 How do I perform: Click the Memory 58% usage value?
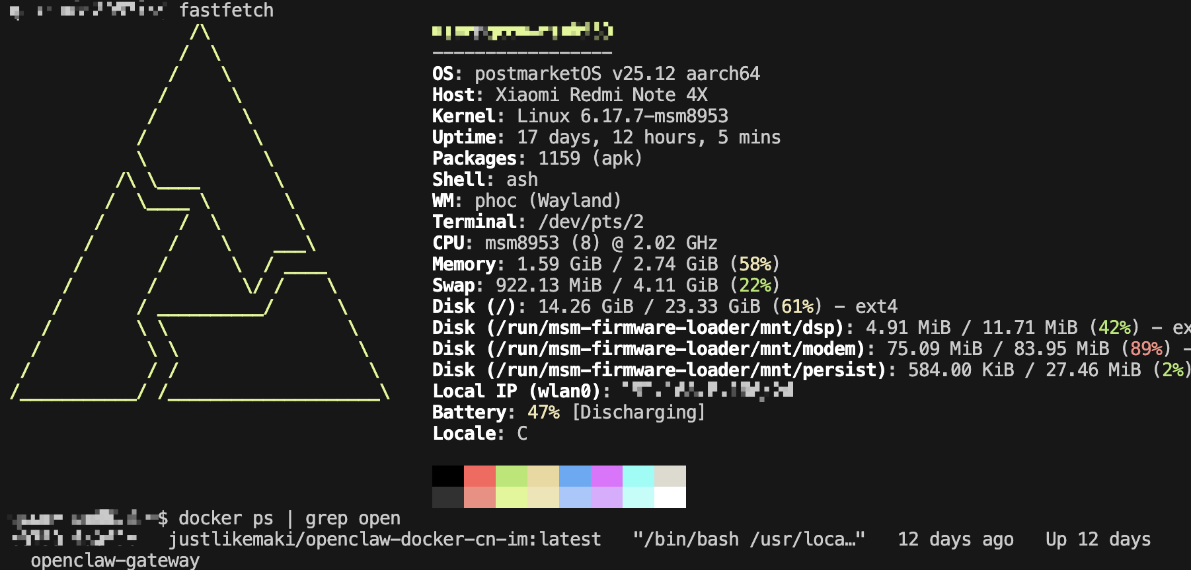[x=755, y=265]
